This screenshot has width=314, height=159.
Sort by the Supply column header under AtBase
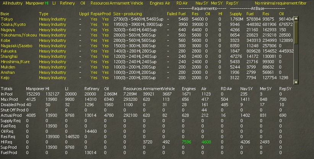tap(236, 14)
